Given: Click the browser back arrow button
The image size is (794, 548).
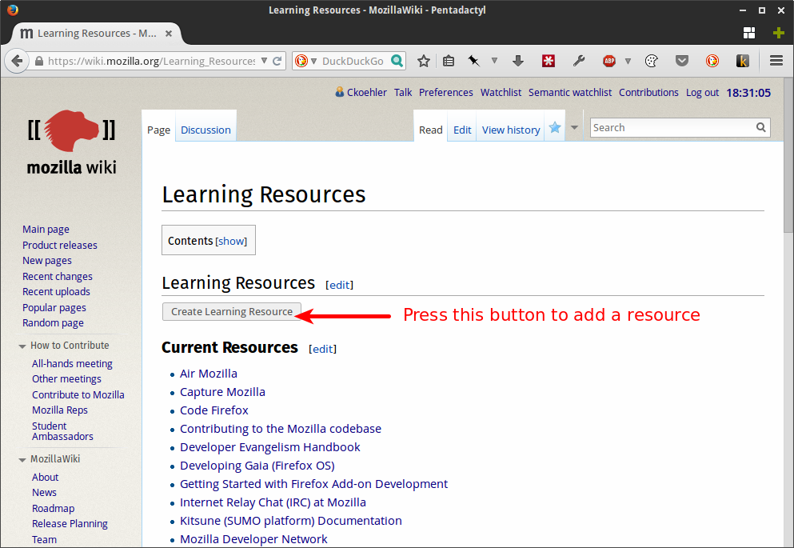Looking at the screenshot, I should [x=17, y=62].
